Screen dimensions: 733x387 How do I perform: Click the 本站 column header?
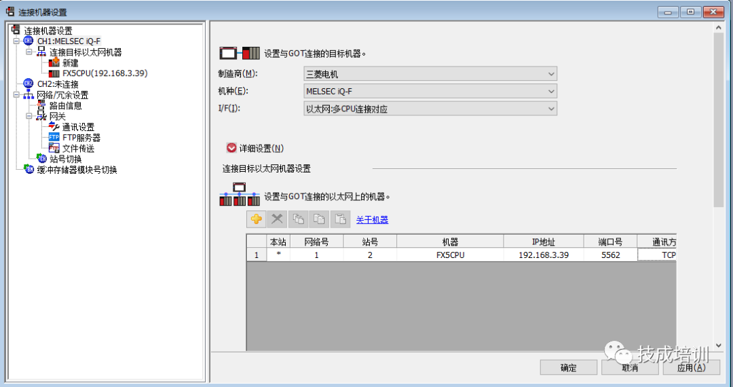278,242
